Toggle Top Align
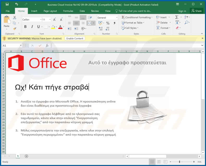The width and height of the screenshot is (206, 166). (x=70, y=17)
